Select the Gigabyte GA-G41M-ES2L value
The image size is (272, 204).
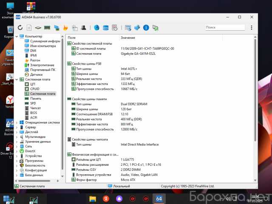click(138, 54)
